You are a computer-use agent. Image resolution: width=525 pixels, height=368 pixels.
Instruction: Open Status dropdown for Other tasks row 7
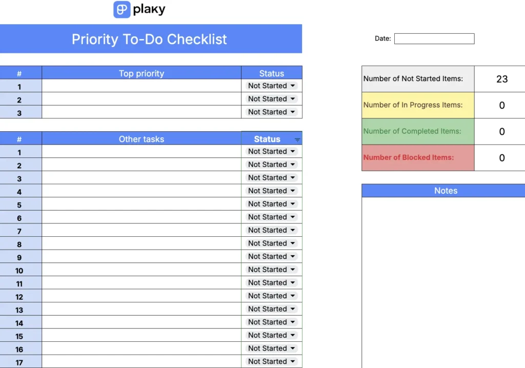[272, 230]
